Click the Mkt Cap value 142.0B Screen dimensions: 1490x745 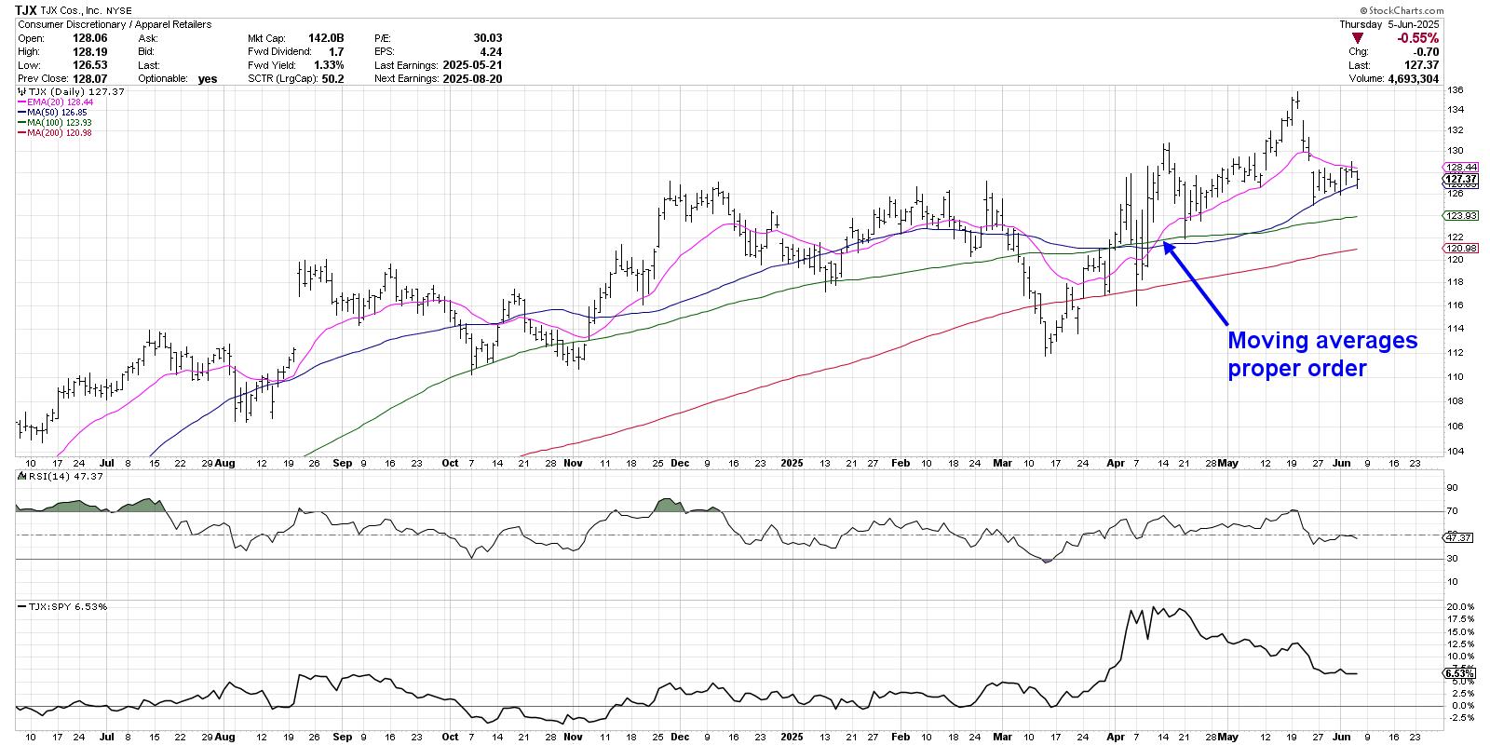(325, 38)
